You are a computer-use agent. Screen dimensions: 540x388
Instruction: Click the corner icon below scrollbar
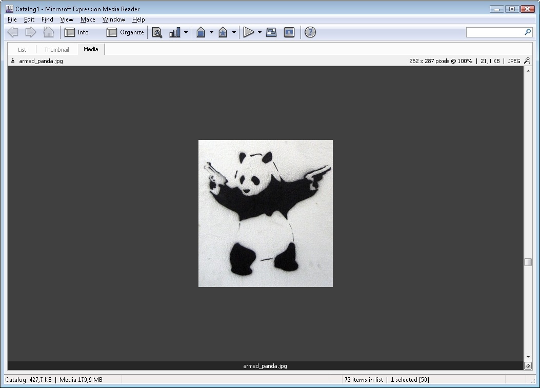pos(528,366)
